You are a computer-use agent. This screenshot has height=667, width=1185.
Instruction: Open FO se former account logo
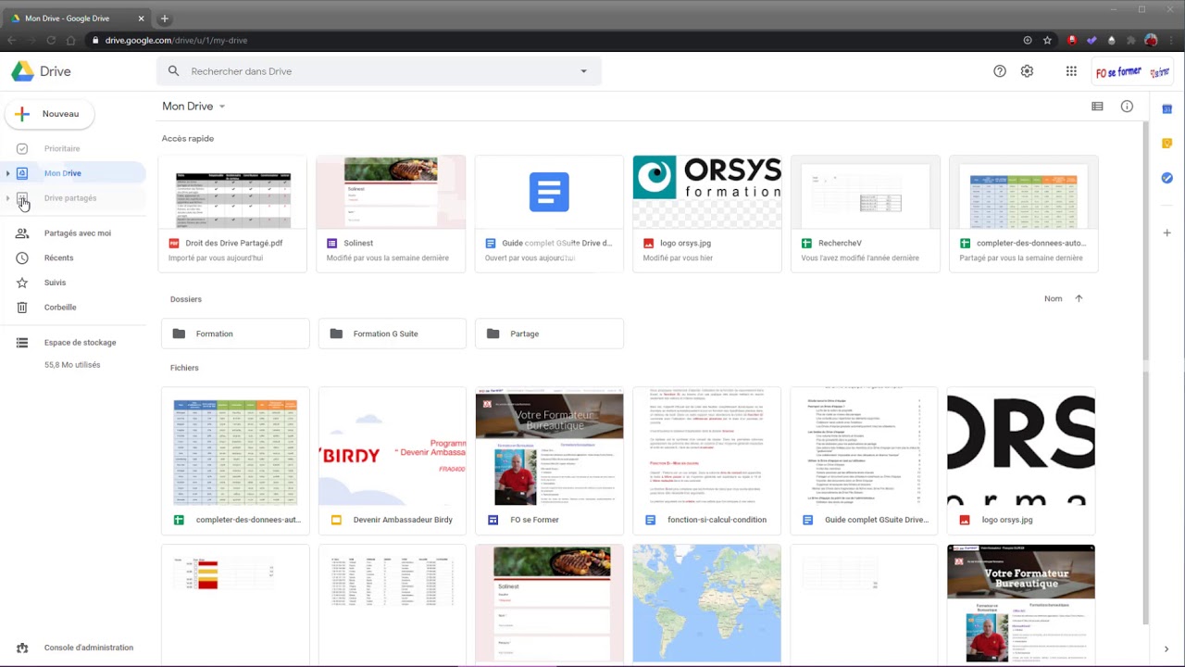(x=1132, y=71)
